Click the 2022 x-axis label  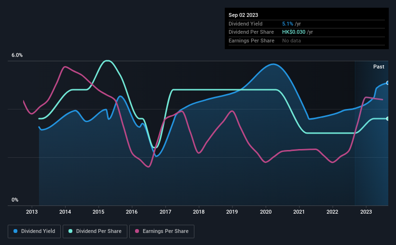coord(332,212)
